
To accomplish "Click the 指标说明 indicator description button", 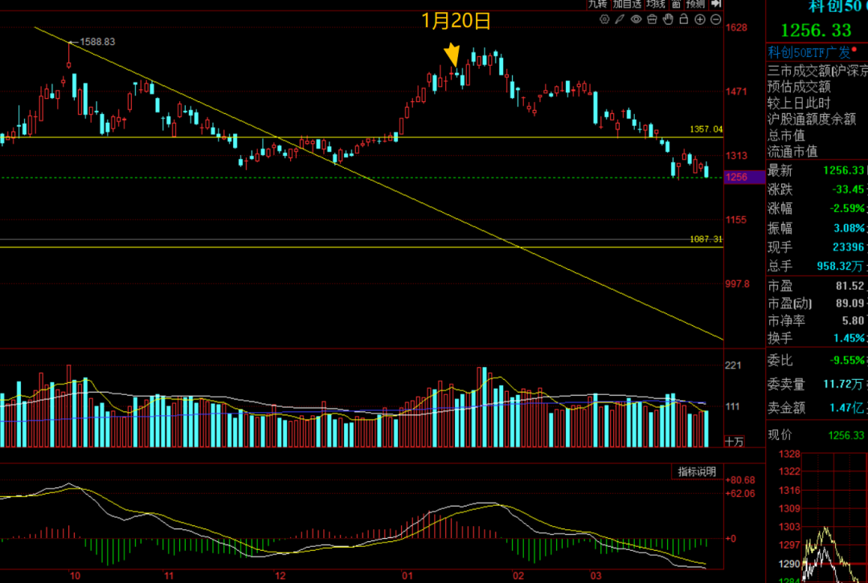I will click(x=697, y=471).
